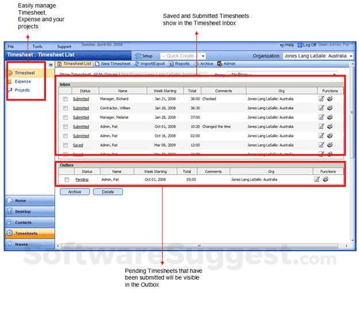Go to the Timesheets navigation panel
359x310 pixels.
coord(30,233)
